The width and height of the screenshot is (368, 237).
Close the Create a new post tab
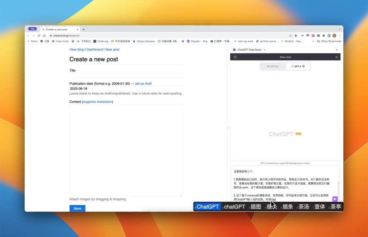pyautogui.click(x=77, y=29)
